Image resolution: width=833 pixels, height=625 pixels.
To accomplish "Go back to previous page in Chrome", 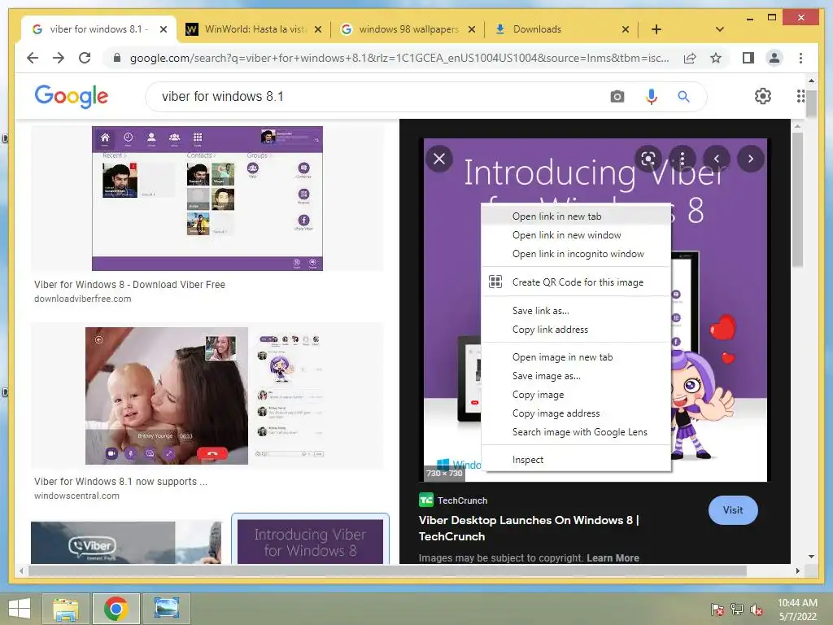I will pyautogui.click(x=33, y=58).
